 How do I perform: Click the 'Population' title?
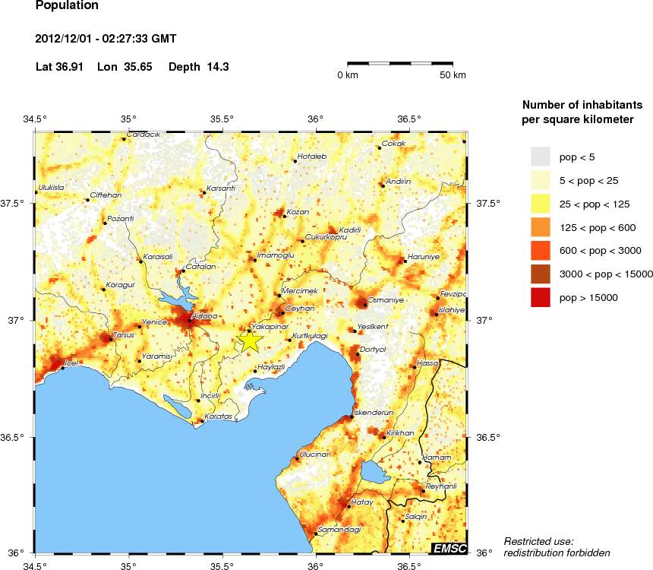67,5
